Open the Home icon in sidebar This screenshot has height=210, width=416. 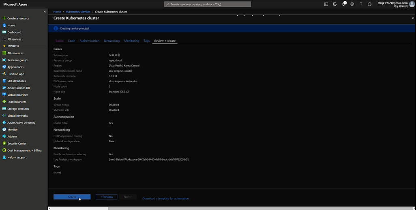coord(4,25)
